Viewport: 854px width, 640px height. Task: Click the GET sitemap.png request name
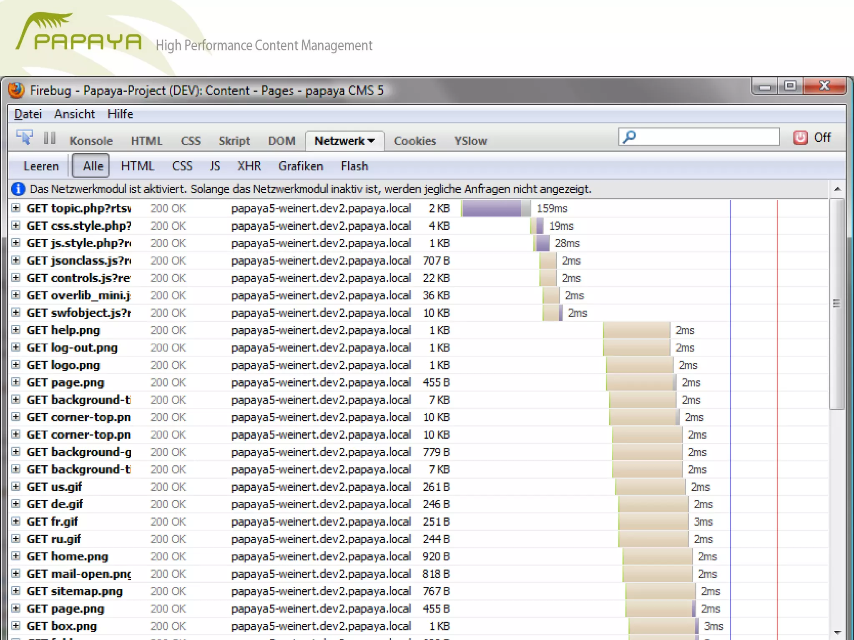tap(75, 591)
